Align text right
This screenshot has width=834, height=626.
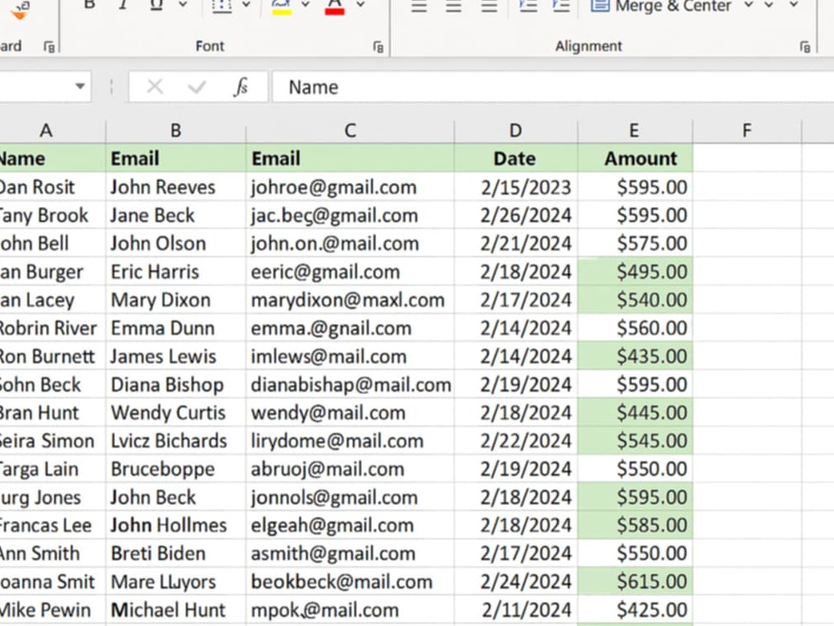pyautogui.click(x=489, y=6)
